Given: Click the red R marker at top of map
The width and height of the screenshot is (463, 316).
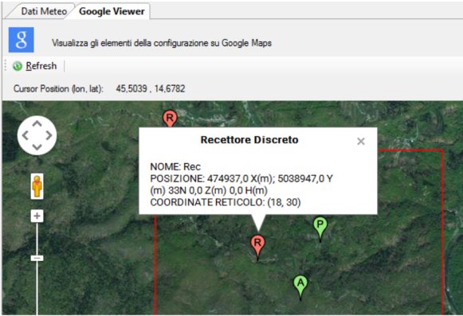Looking at the screenshot, I should [x=170, y=119].
